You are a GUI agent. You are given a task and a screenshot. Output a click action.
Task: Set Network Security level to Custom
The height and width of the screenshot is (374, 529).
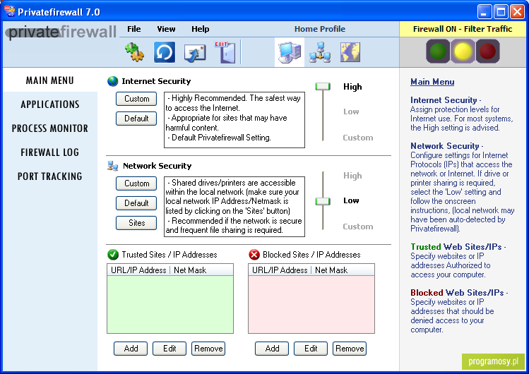[x=358, y=227]
